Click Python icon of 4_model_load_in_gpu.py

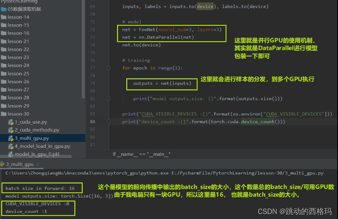[11, 146]
